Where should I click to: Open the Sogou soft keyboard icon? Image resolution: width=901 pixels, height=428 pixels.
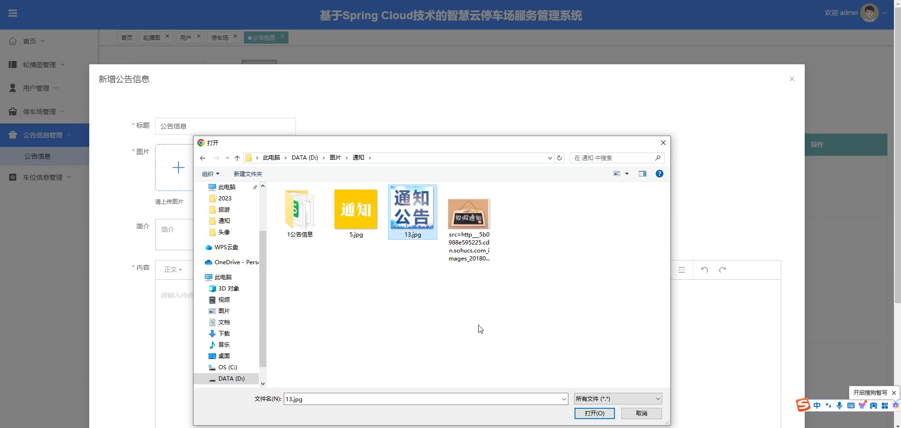click(851, 405)
